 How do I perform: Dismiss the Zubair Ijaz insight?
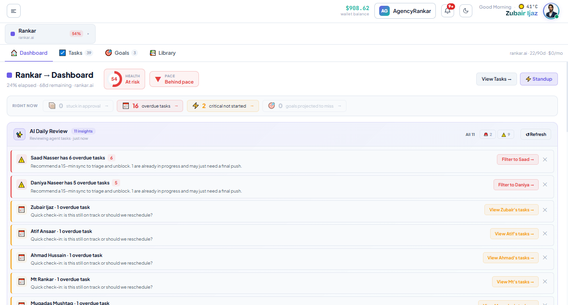tap(545, 210)
